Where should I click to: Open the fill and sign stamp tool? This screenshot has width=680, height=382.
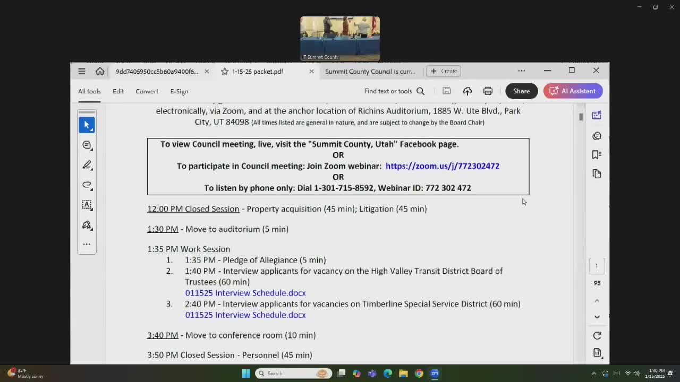tap(87, 225)
